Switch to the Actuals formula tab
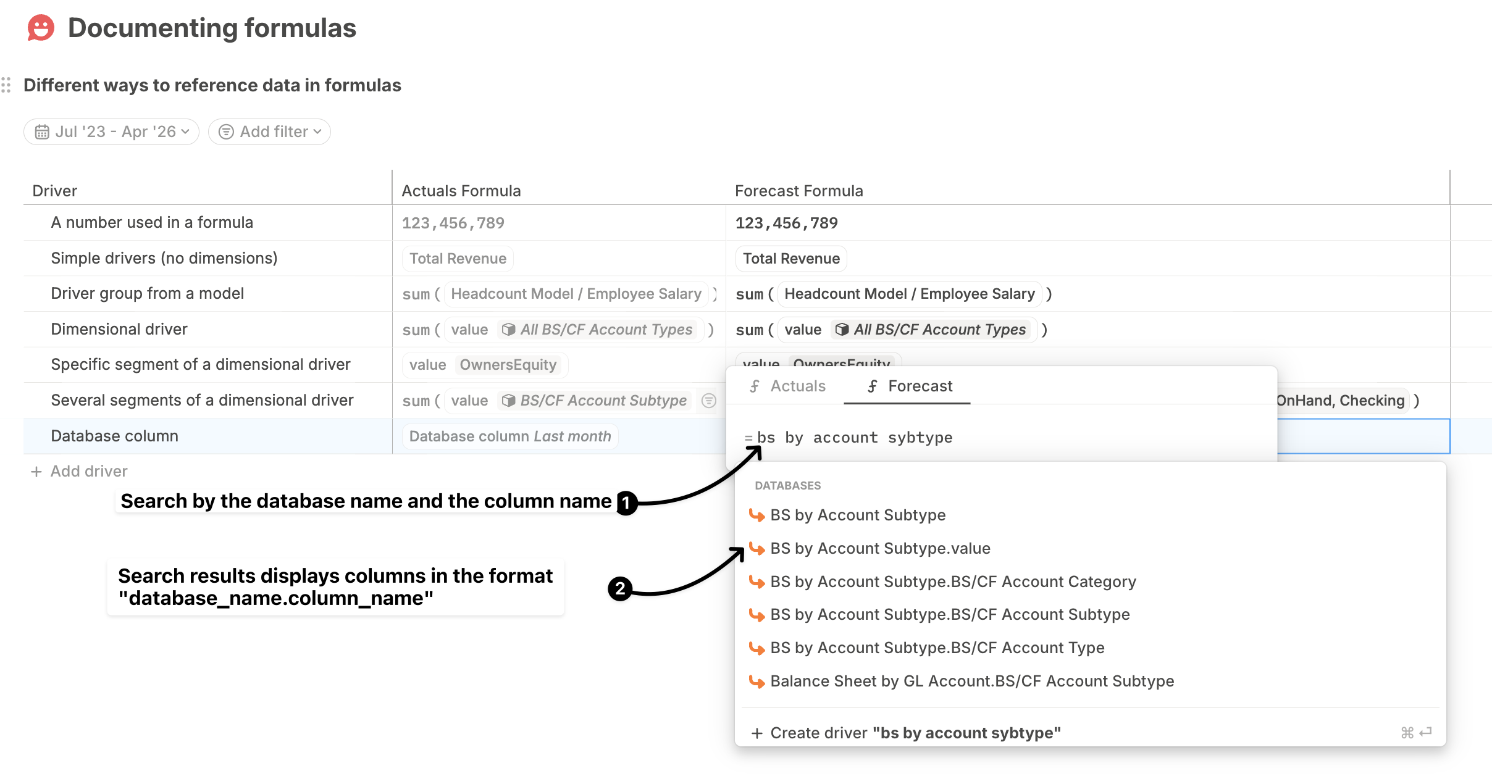 click(x=787, y=386)
